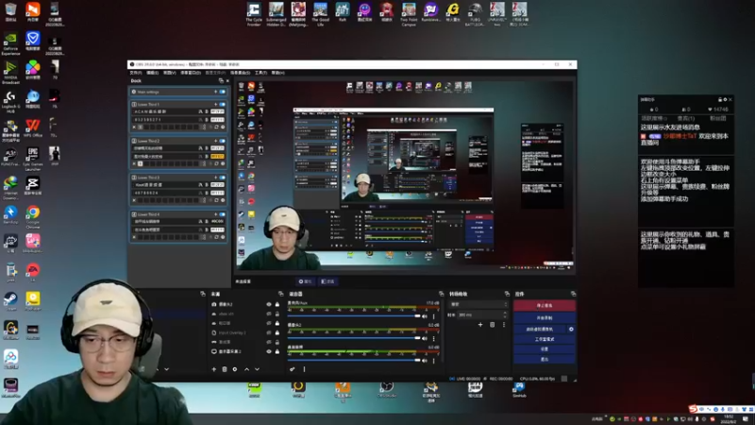Toggle the Lower Third 4 switch

(222, 214)
